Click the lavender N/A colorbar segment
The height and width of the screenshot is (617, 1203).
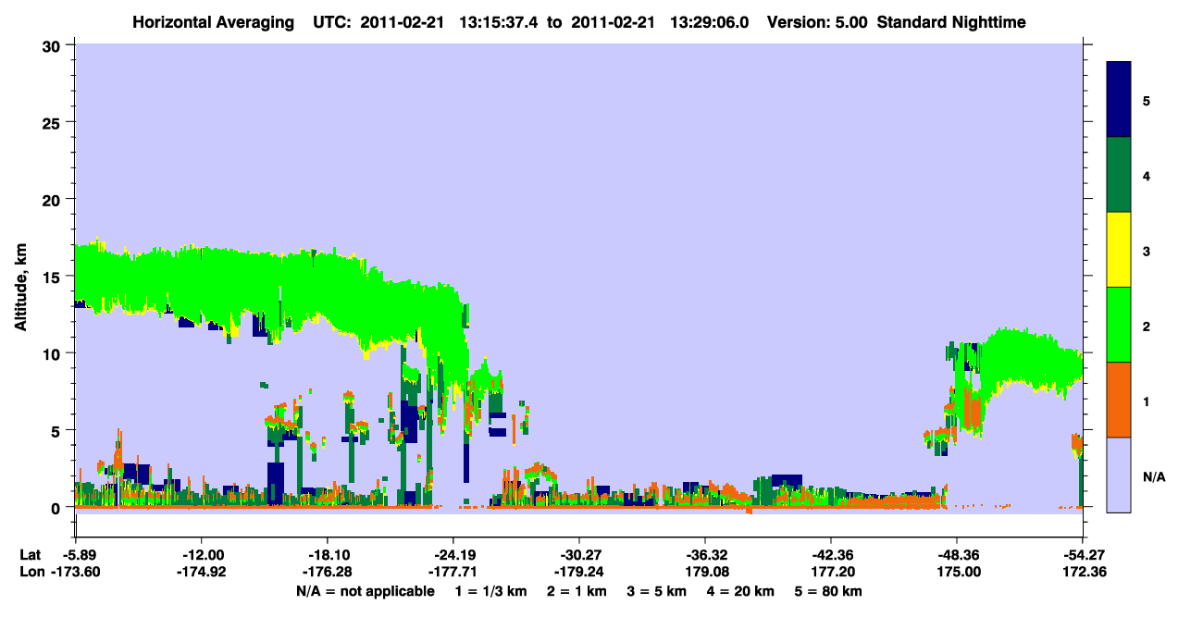[1119, 474]
